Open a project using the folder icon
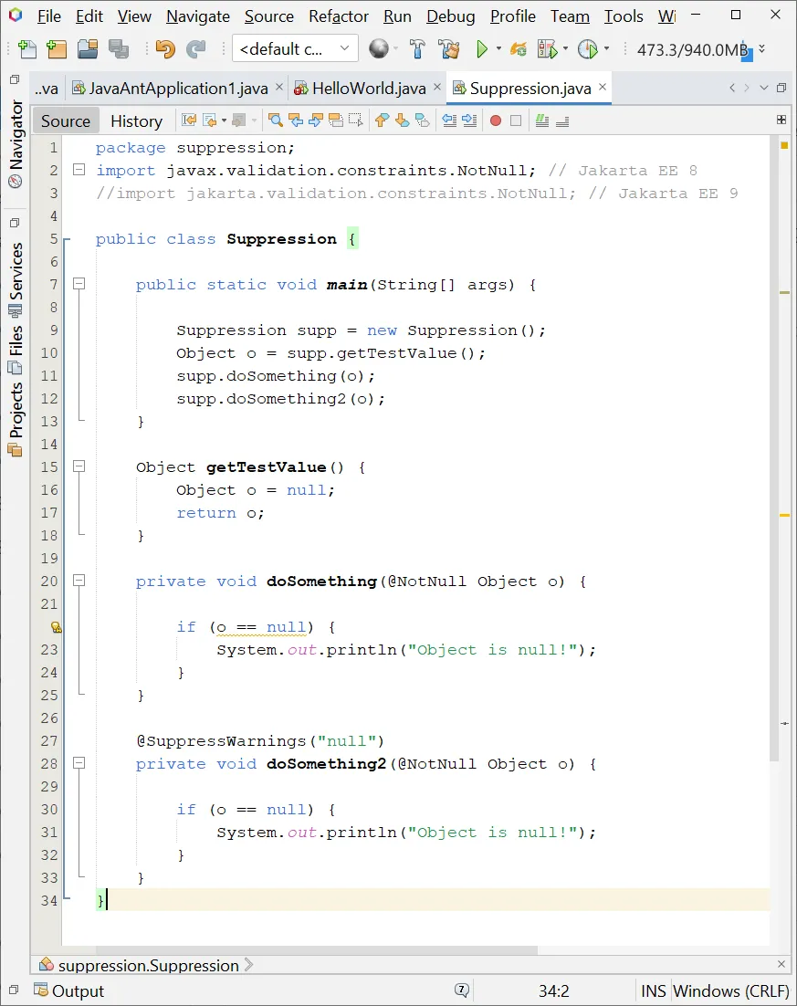Screen dimensions: 797x1006 (88, 48)
